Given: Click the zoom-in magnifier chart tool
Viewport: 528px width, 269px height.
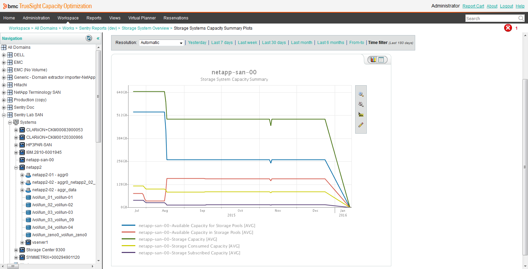Looking at the screenshot, I should tap(361, 94).
